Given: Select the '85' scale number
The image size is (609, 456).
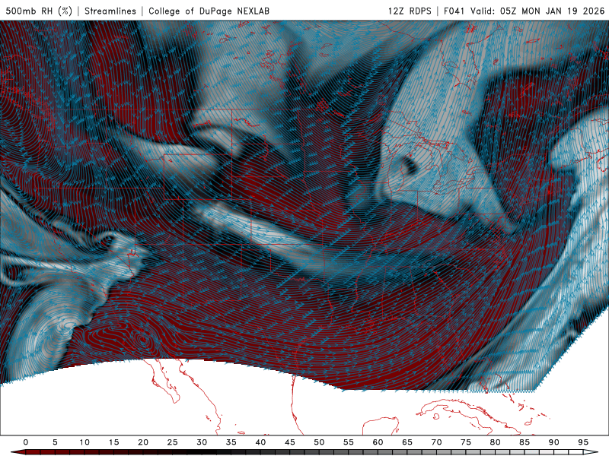Looking at the screenshot, I should tap(525, 442).
